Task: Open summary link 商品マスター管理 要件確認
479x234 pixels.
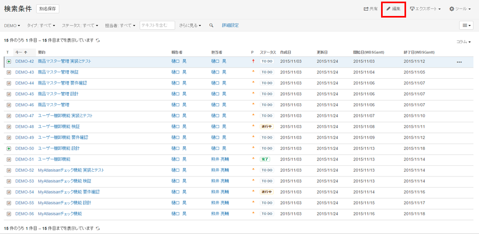Action: [x=62, y=83]
